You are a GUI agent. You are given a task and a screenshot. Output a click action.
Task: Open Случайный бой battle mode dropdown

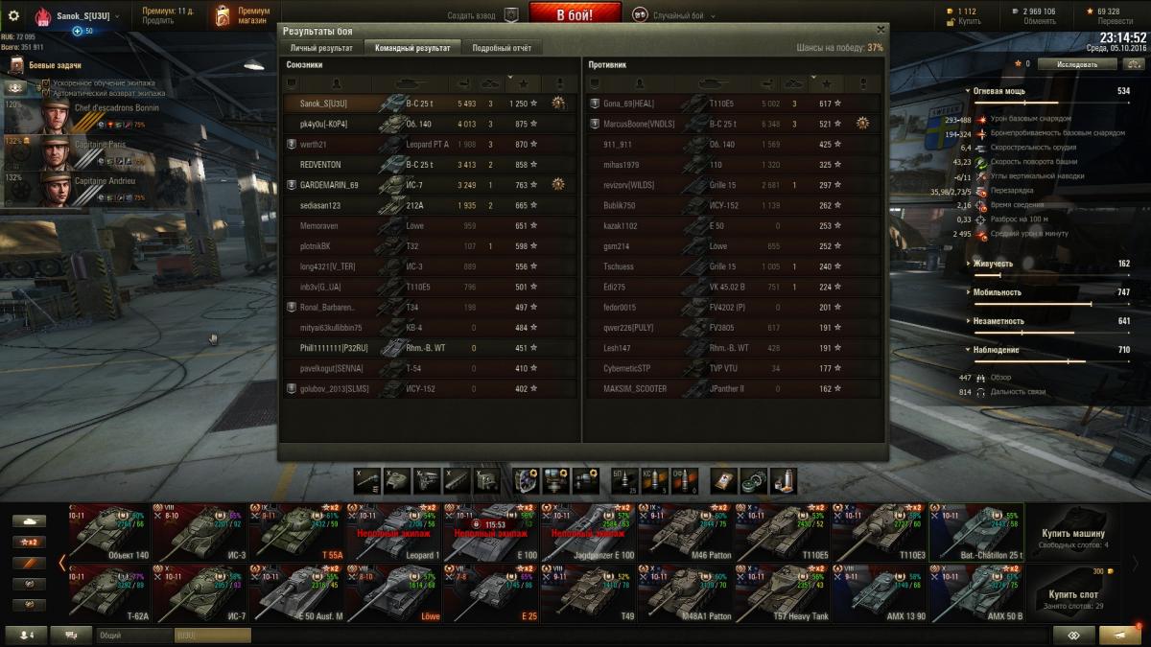(680, 15)
